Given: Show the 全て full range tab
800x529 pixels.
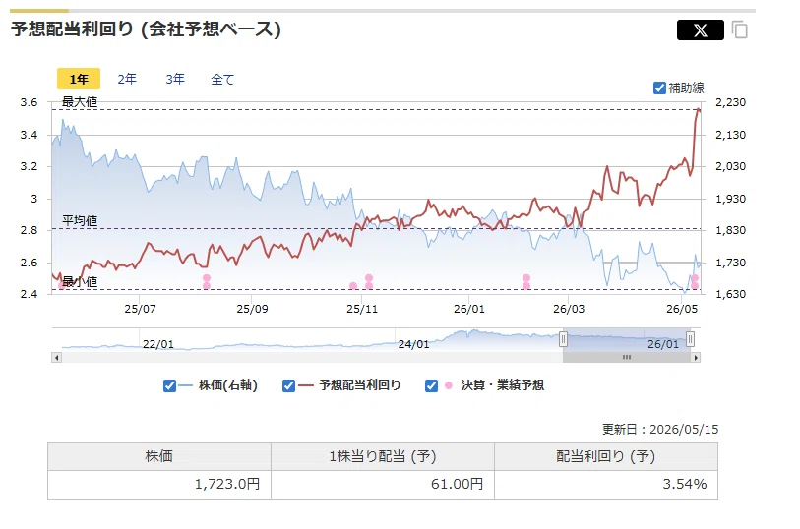Looking at the screenshot, I should point(222,79).
